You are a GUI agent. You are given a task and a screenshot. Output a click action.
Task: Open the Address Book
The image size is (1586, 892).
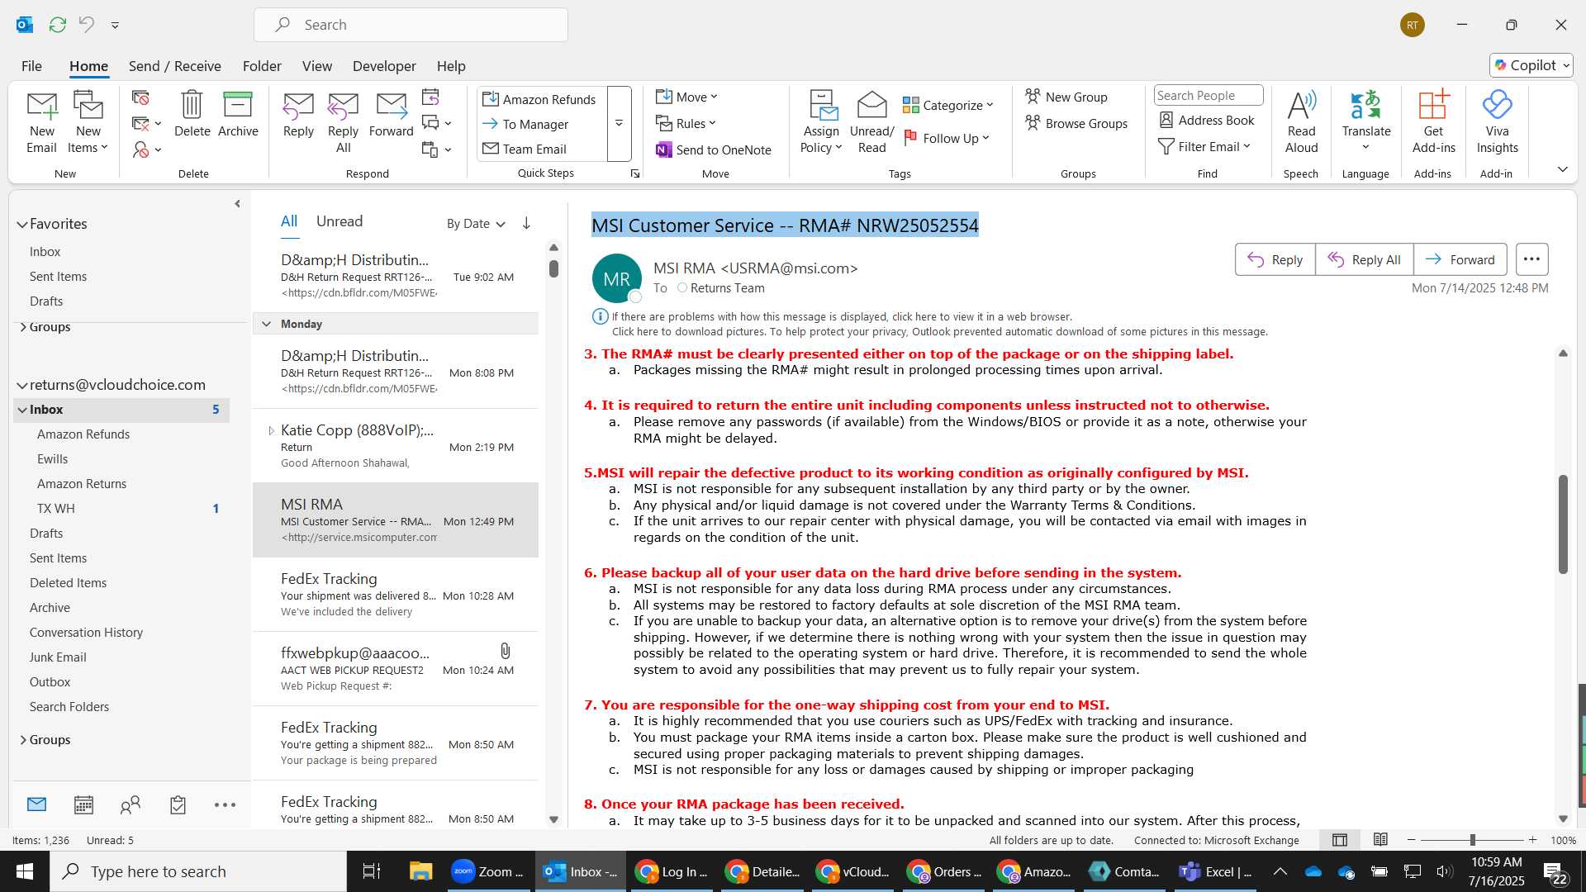[x=1207, y=121]
